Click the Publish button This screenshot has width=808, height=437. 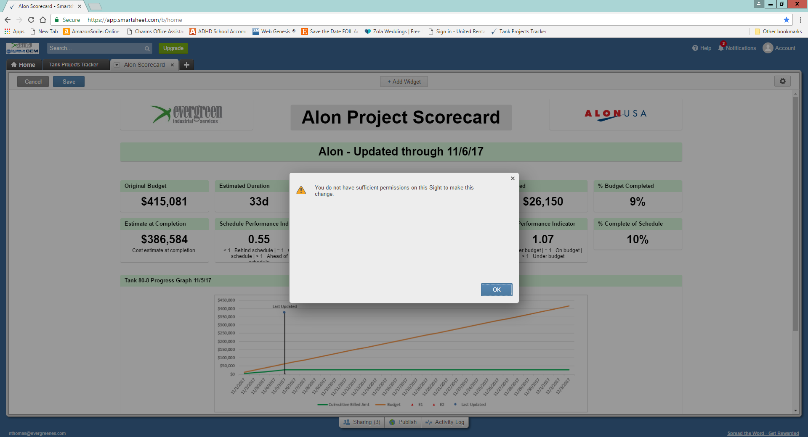[x=403, y=422]
